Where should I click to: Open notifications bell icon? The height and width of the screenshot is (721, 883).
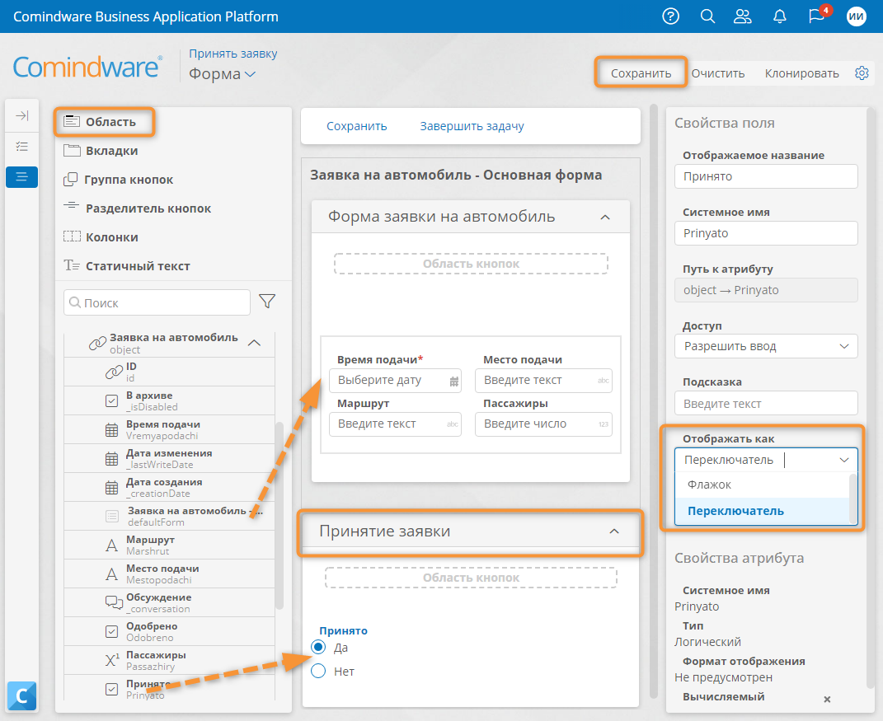pos(779,16)
